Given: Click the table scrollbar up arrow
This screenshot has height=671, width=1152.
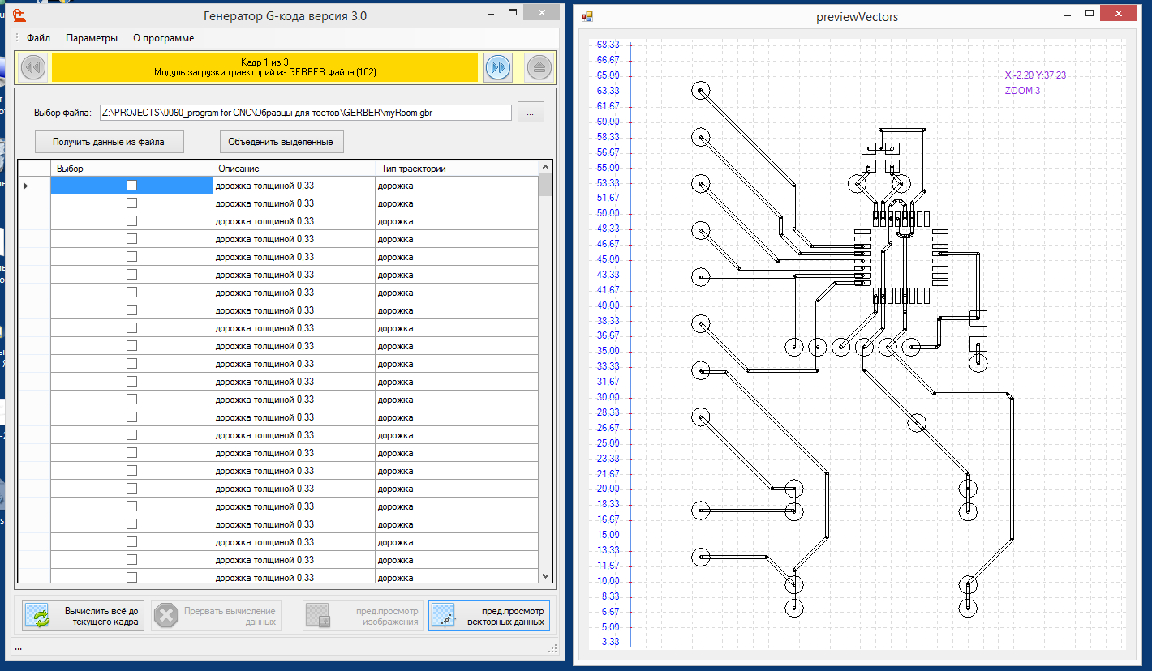Looking at the screenshot, I should pos(546,168).
